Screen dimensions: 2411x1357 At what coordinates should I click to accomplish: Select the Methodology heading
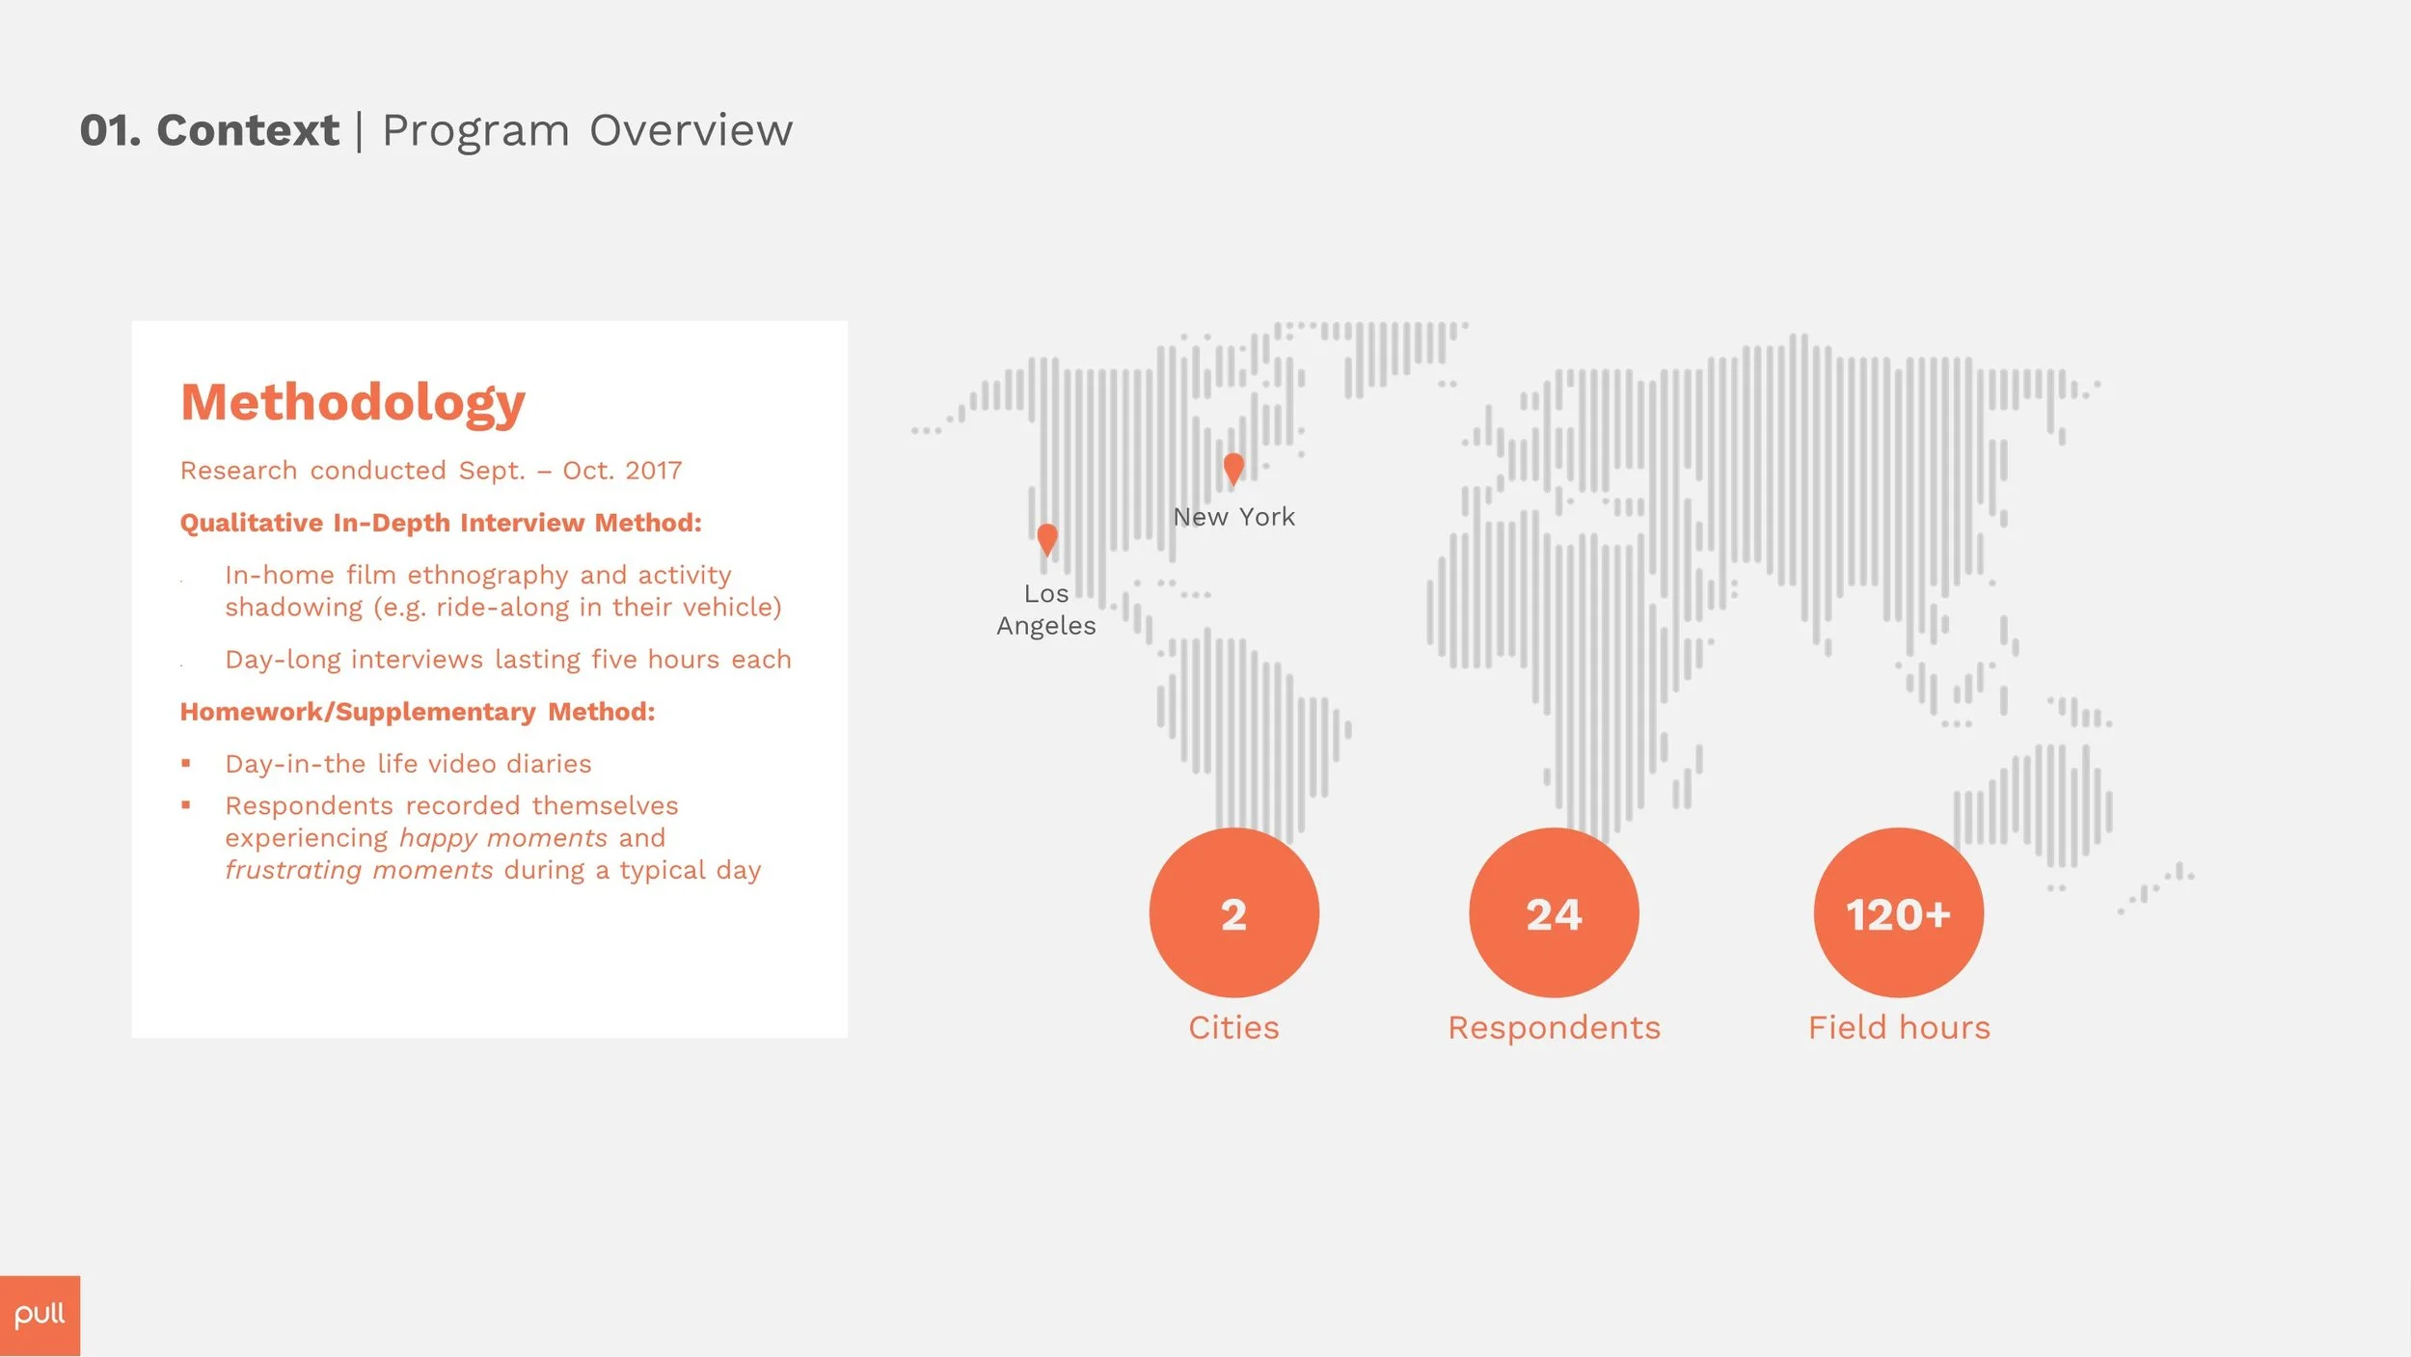[x=353, y=402]
